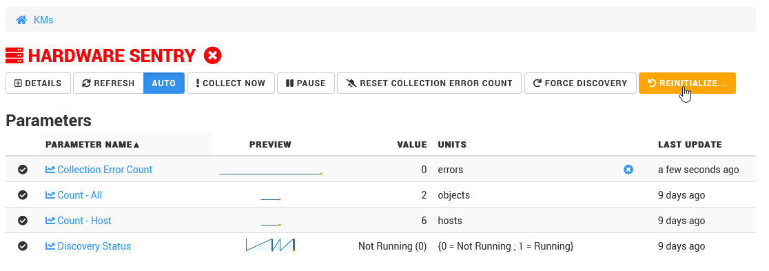Click the HARDWARE SENTRY title text

click(x=112, y=55)
